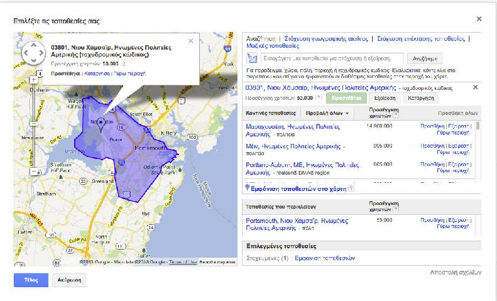Click the map icon beside search field
Image resolution: width=497 pixels, height=301 pixels.
pos(252,58)
